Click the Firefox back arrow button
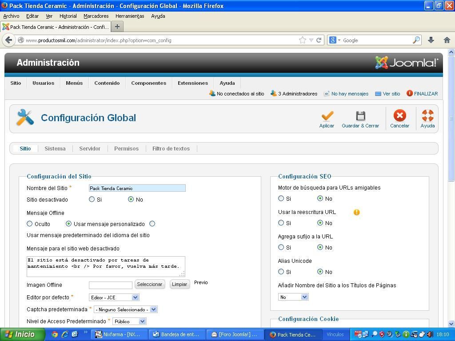The image size is (455, 341). 9,40
